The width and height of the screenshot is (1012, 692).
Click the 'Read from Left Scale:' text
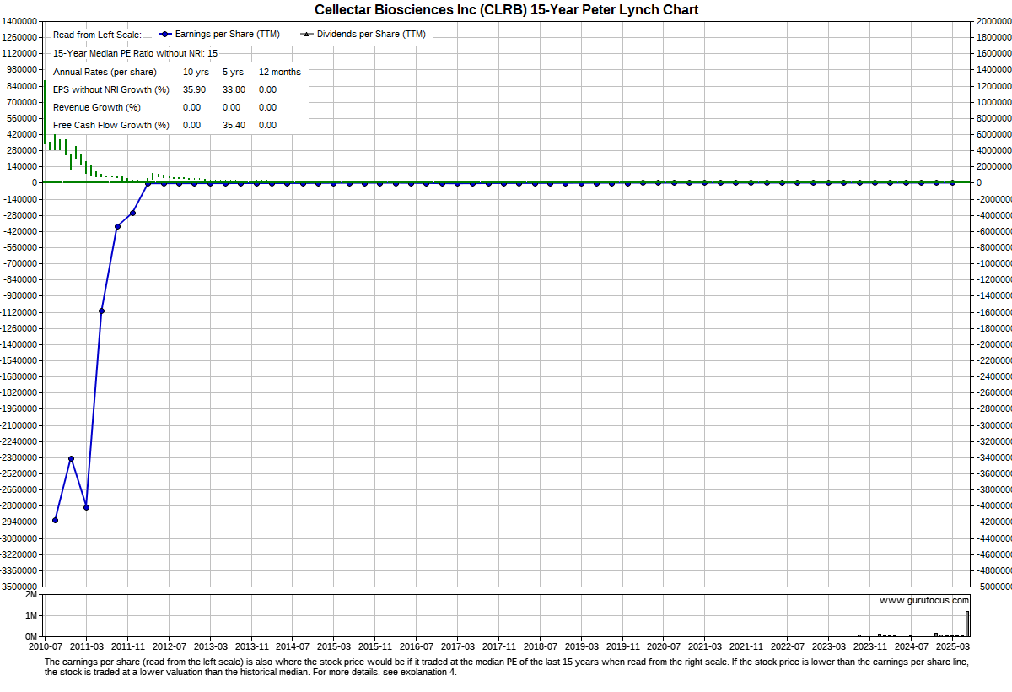pyautogui.click(x=97, y=35)
